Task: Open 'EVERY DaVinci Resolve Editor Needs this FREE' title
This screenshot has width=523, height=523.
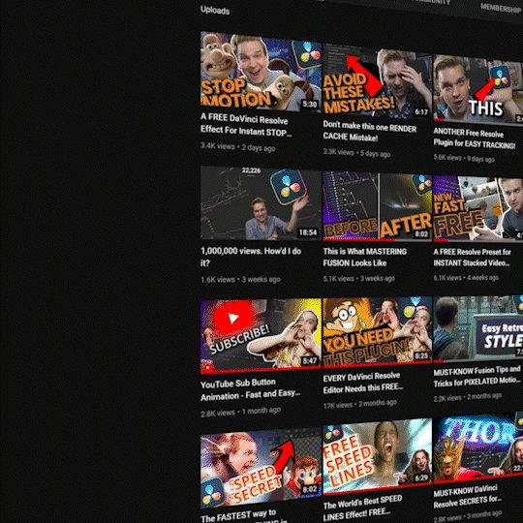Action: click(363, 383)
